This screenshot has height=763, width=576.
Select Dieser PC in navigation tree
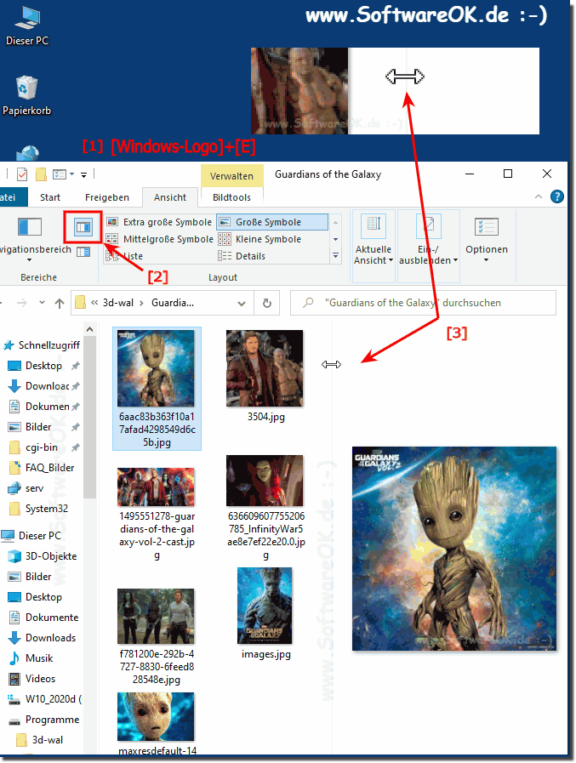32,536
